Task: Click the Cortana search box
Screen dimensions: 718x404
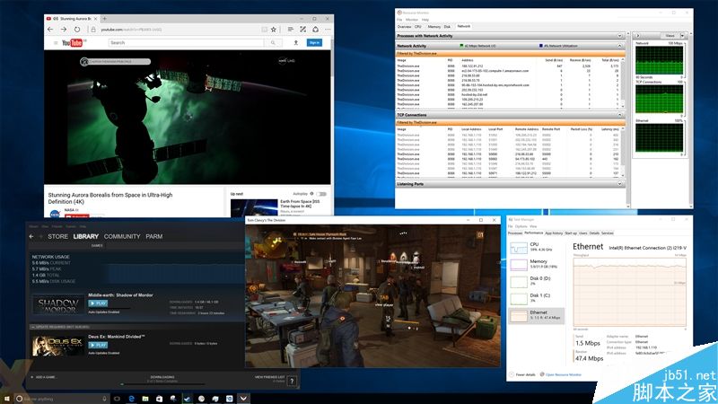Action: 62,399
